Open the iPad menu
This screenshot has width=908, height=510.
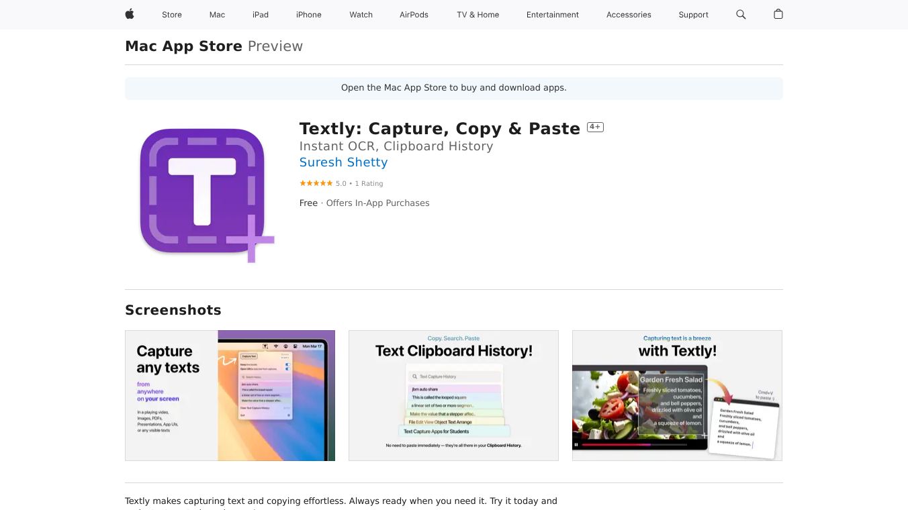(261, 15)
